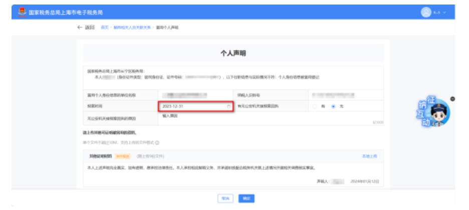This screenshot has width=469, height=210.
Task: Click 本地上传 to upload local file
Action: click(369, 156)
